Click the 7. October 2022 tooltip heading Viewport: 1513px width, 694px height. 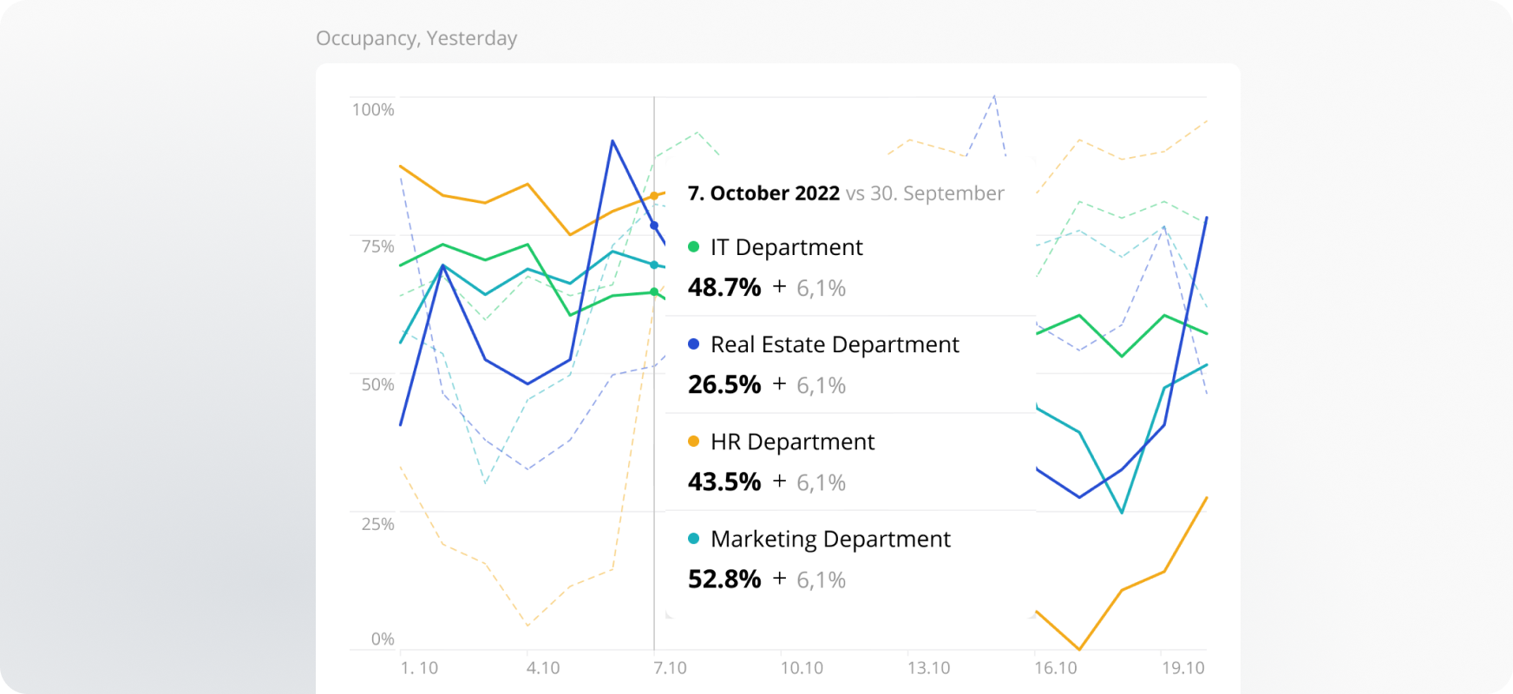tap(763, 193)
